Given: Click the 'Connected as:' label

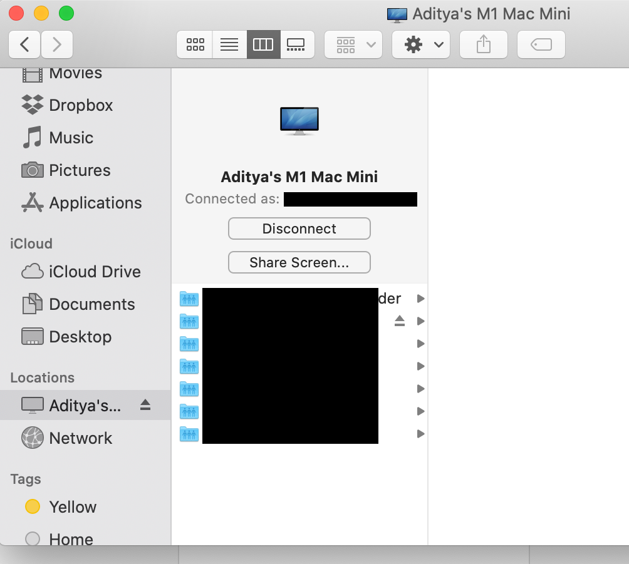Looking at the screenshot, I should coord(232,199).
